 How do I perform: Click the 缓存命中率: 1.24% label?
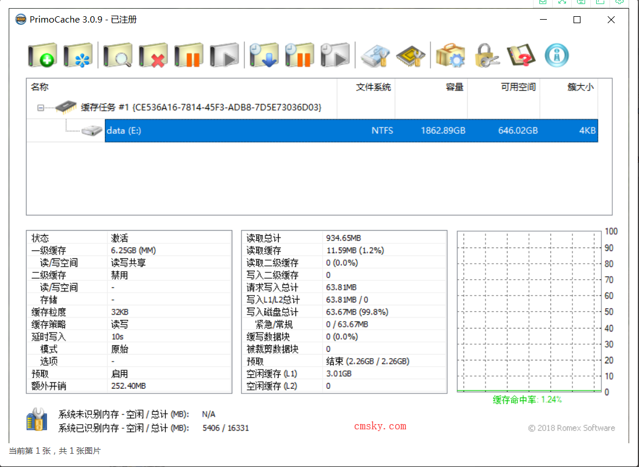[527, 400]
